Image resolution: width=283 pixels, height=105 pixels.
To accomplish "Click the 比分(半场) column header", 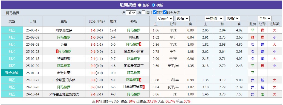I will (97, 21).
